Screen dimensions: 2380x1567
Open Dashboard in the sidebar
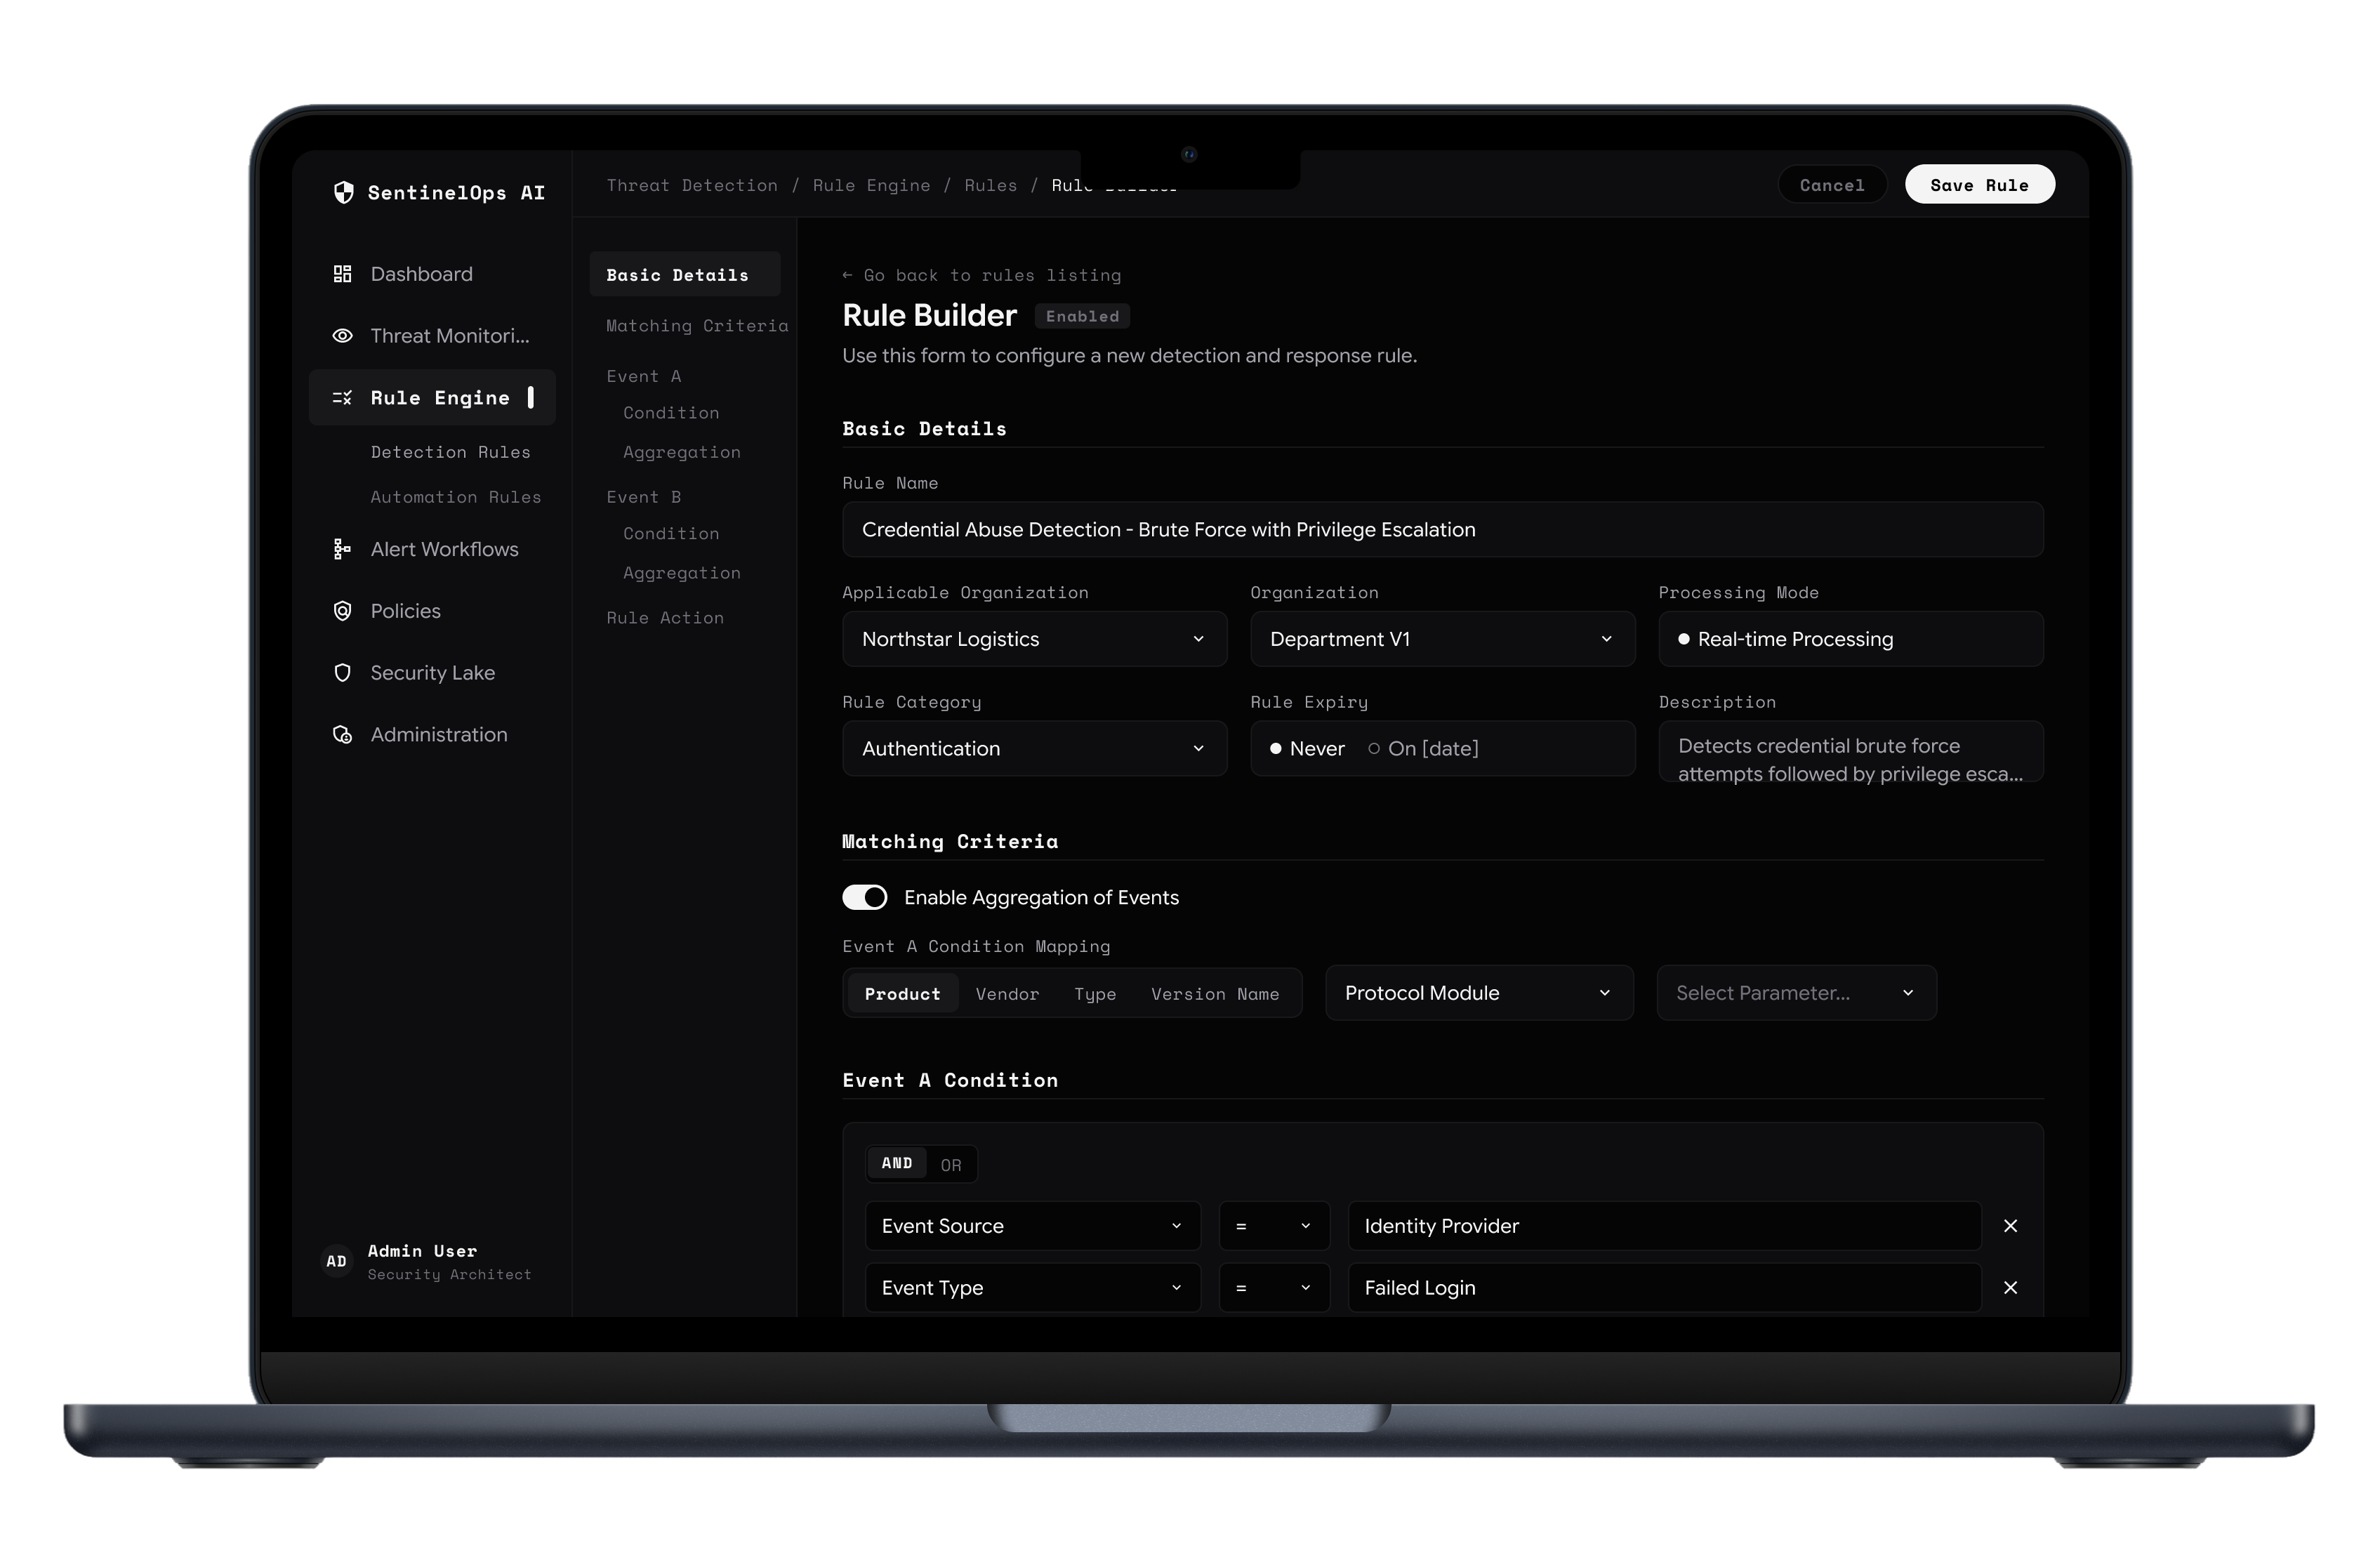tap(431, 274)
